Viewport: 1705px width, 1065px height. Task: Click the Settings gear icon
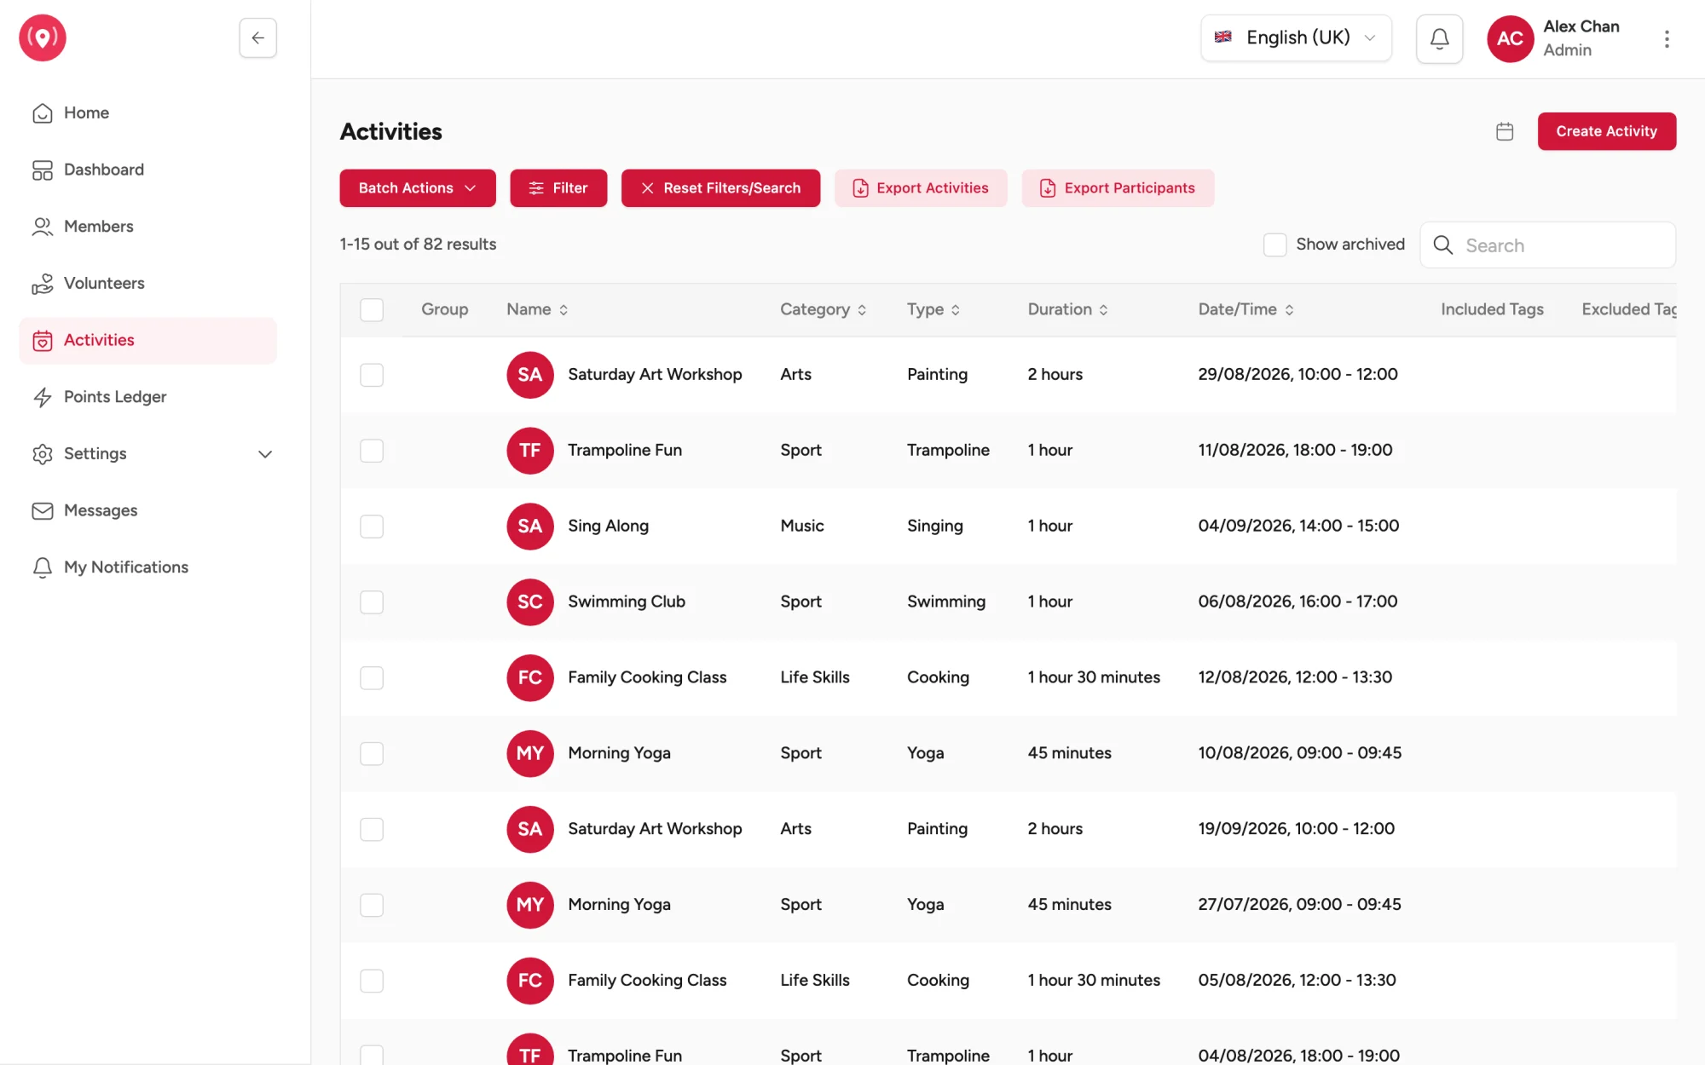(x=43, y=454)
